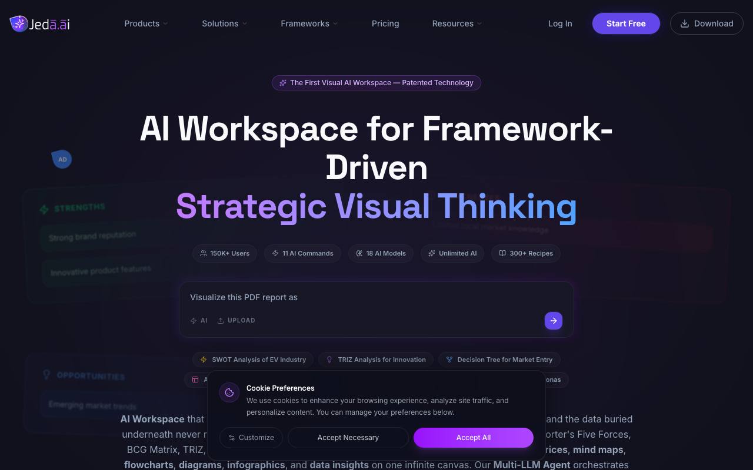This screenshot has width=753, height=470.
Task: Click the 'Strategic Visual Thinking' heading text
Action: (376, 207)
